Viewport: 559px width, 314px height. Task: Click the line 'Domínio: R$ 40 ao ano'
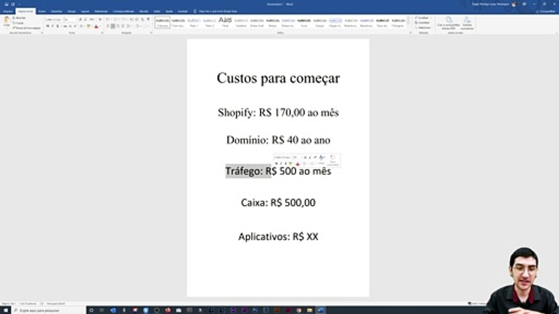(278, 140)
